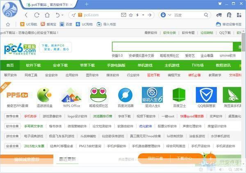Open the 单机游戏 navigation tab

click(145, 65)
